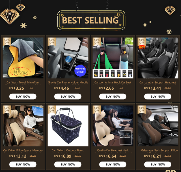Click BUY NOW for Quality Car Headrest Neck

click(113, 164)
